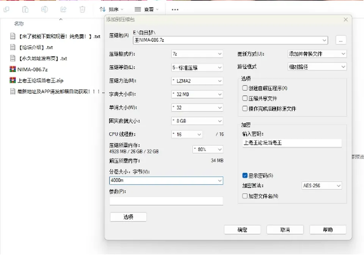Open the 更新方式 dropdown showing 添加并替换文件
This screenshot has height=255, width=364.
[x=317, y=54]
